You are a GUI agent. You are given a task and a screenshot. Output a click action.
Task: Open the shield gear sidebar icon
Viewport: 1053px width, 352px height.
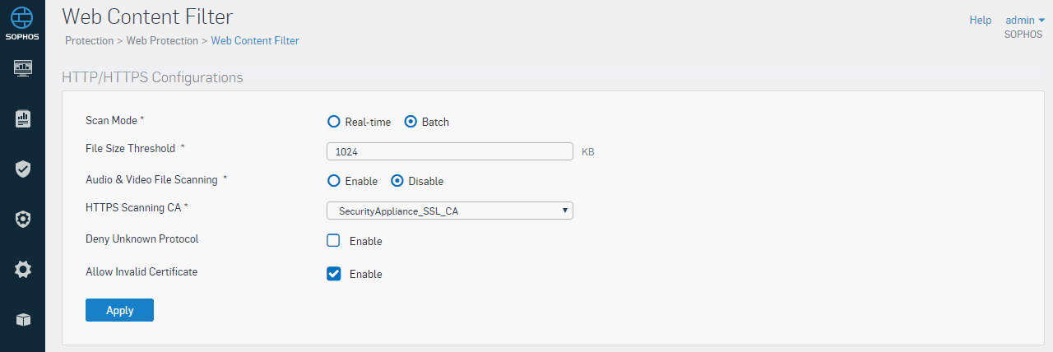pos(23,219)
